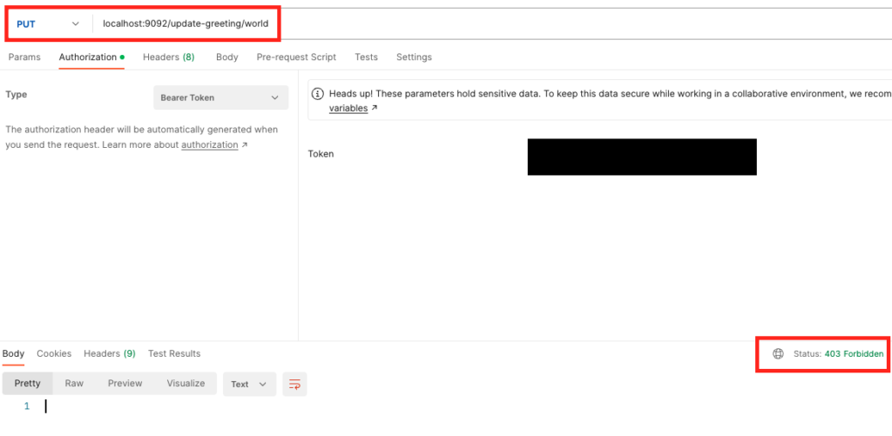This screenshot has height=436, width=892.
Task: Open the request Headers (8) tab
Action: 168,57
